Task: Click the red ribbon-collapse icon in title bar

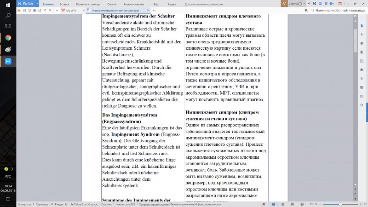Action: (340, 4)
